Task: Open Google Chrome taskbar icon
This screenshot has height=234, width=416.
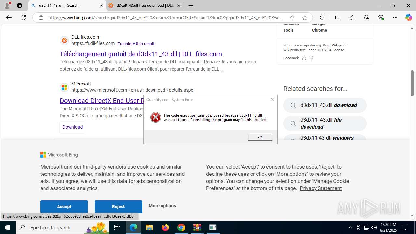Action: point(181,227)
